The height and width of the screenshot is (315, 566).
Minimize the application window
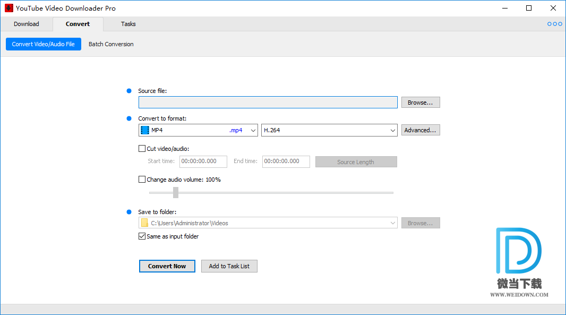tap(505, 8)
